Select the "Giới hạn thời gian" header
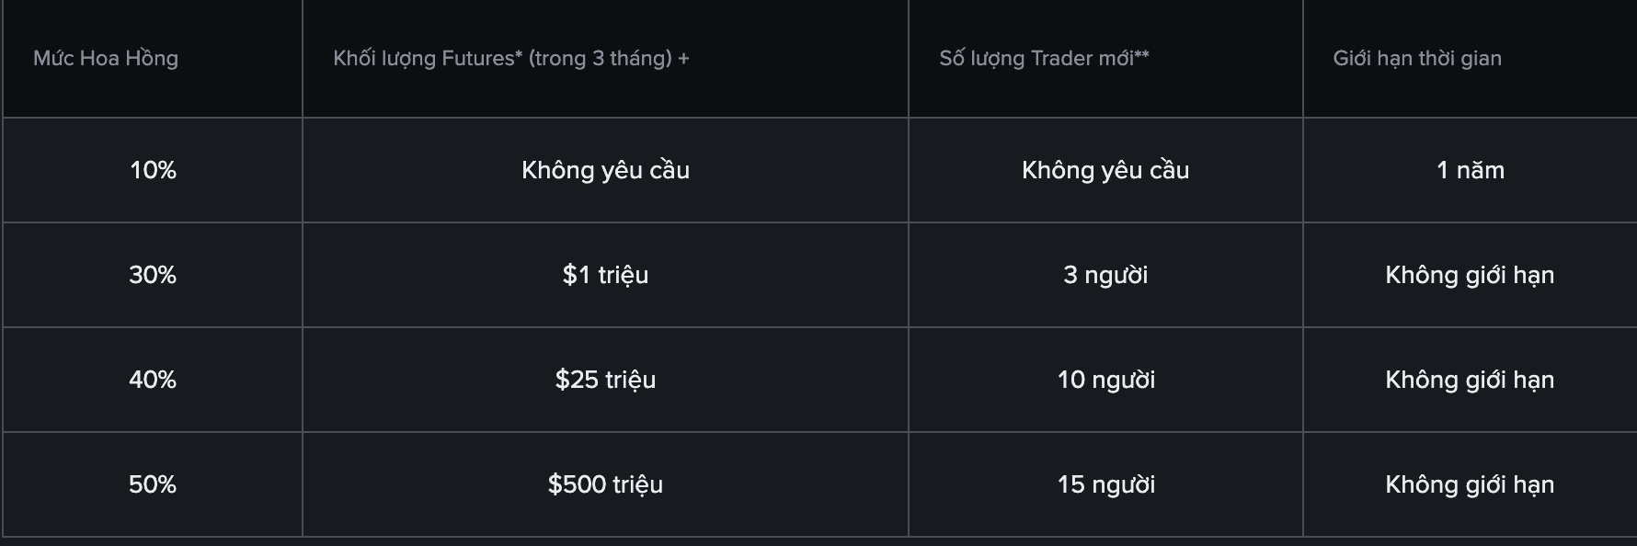This screenshot has height=546, width=1637. point(1416,59)
